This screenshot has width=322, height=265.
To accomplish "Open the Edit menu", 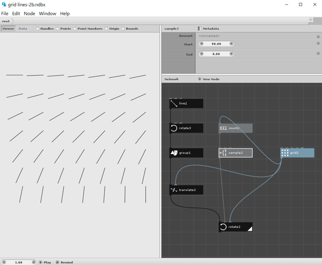I will coord(16,13).
